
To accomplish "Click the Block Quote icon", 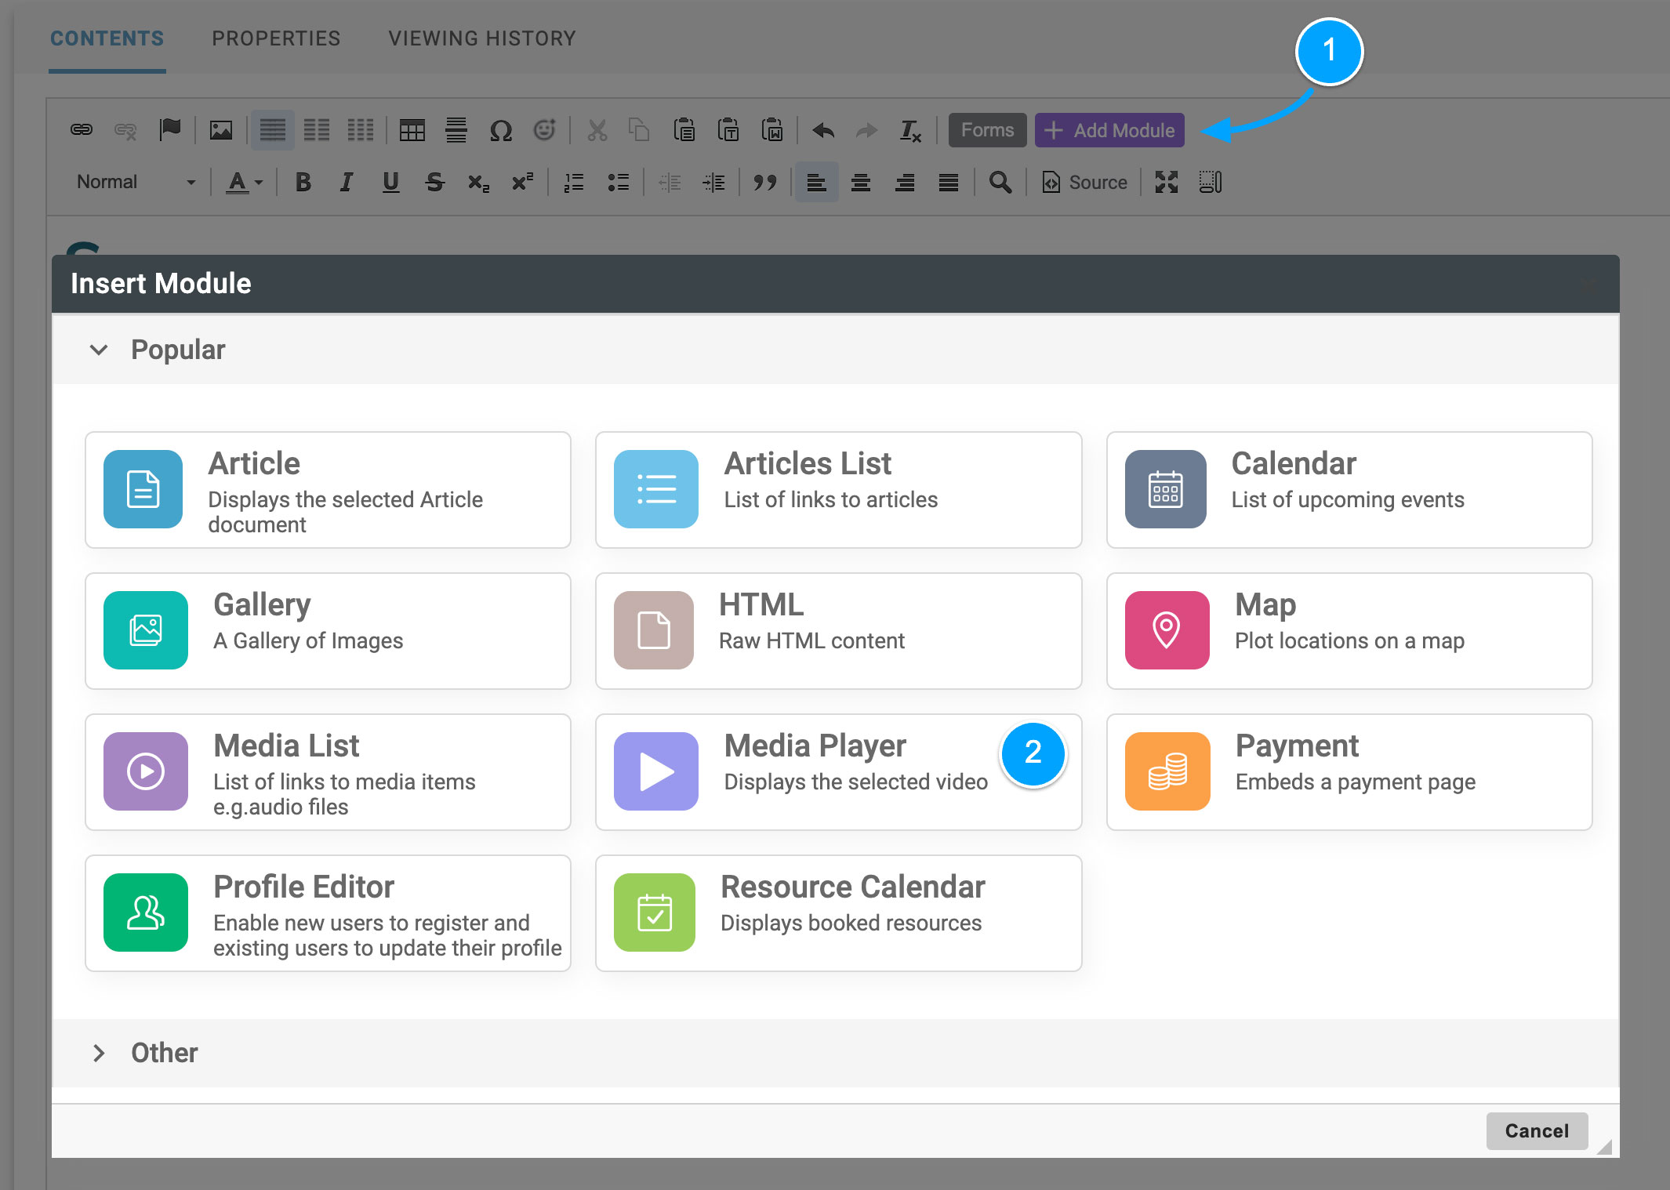I will click(x=764, y=183).
